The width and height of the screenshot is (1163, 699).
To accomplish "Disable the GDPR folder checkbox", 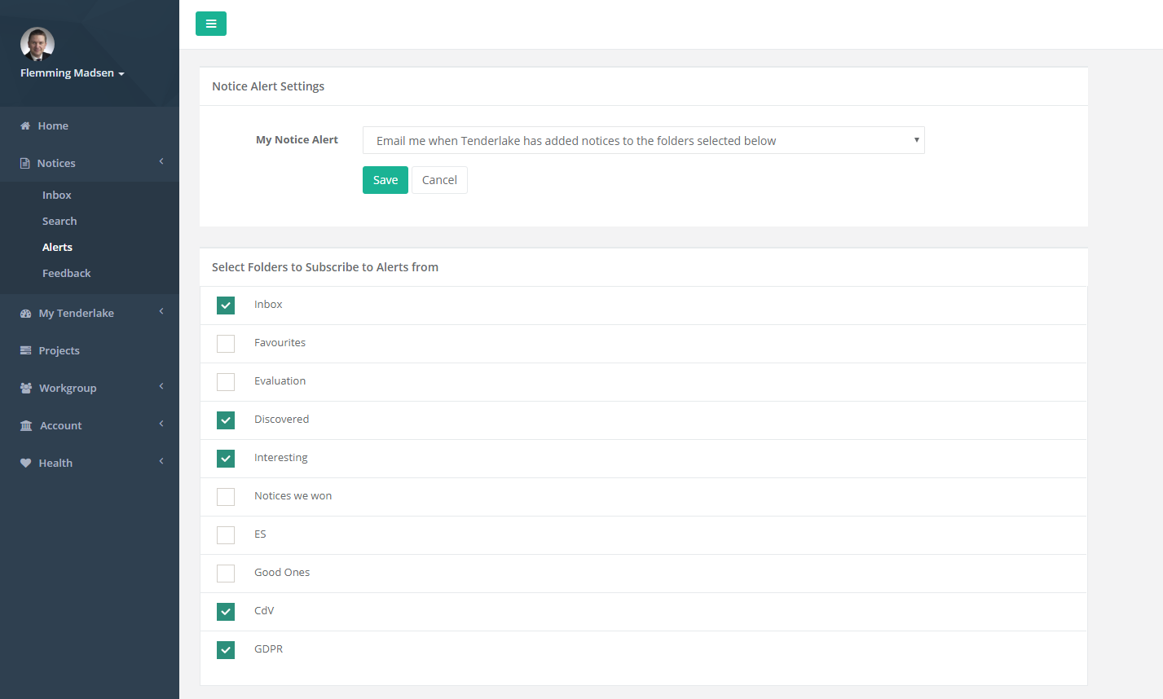I will coord(226,650).
